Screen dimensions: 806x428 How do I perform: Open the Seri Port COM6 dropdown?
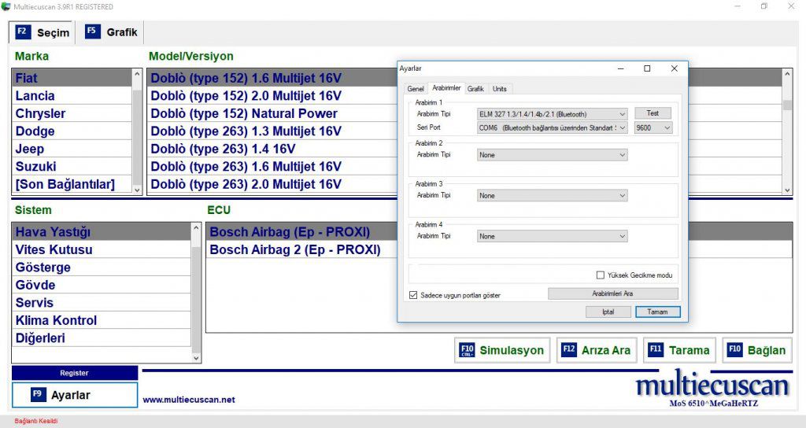click(x=552, y=128)
